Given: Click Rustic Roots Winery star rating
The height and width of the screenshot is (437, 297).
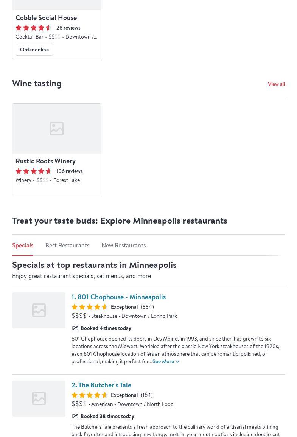Looking at the screenshot, I should tap(34, 171).
